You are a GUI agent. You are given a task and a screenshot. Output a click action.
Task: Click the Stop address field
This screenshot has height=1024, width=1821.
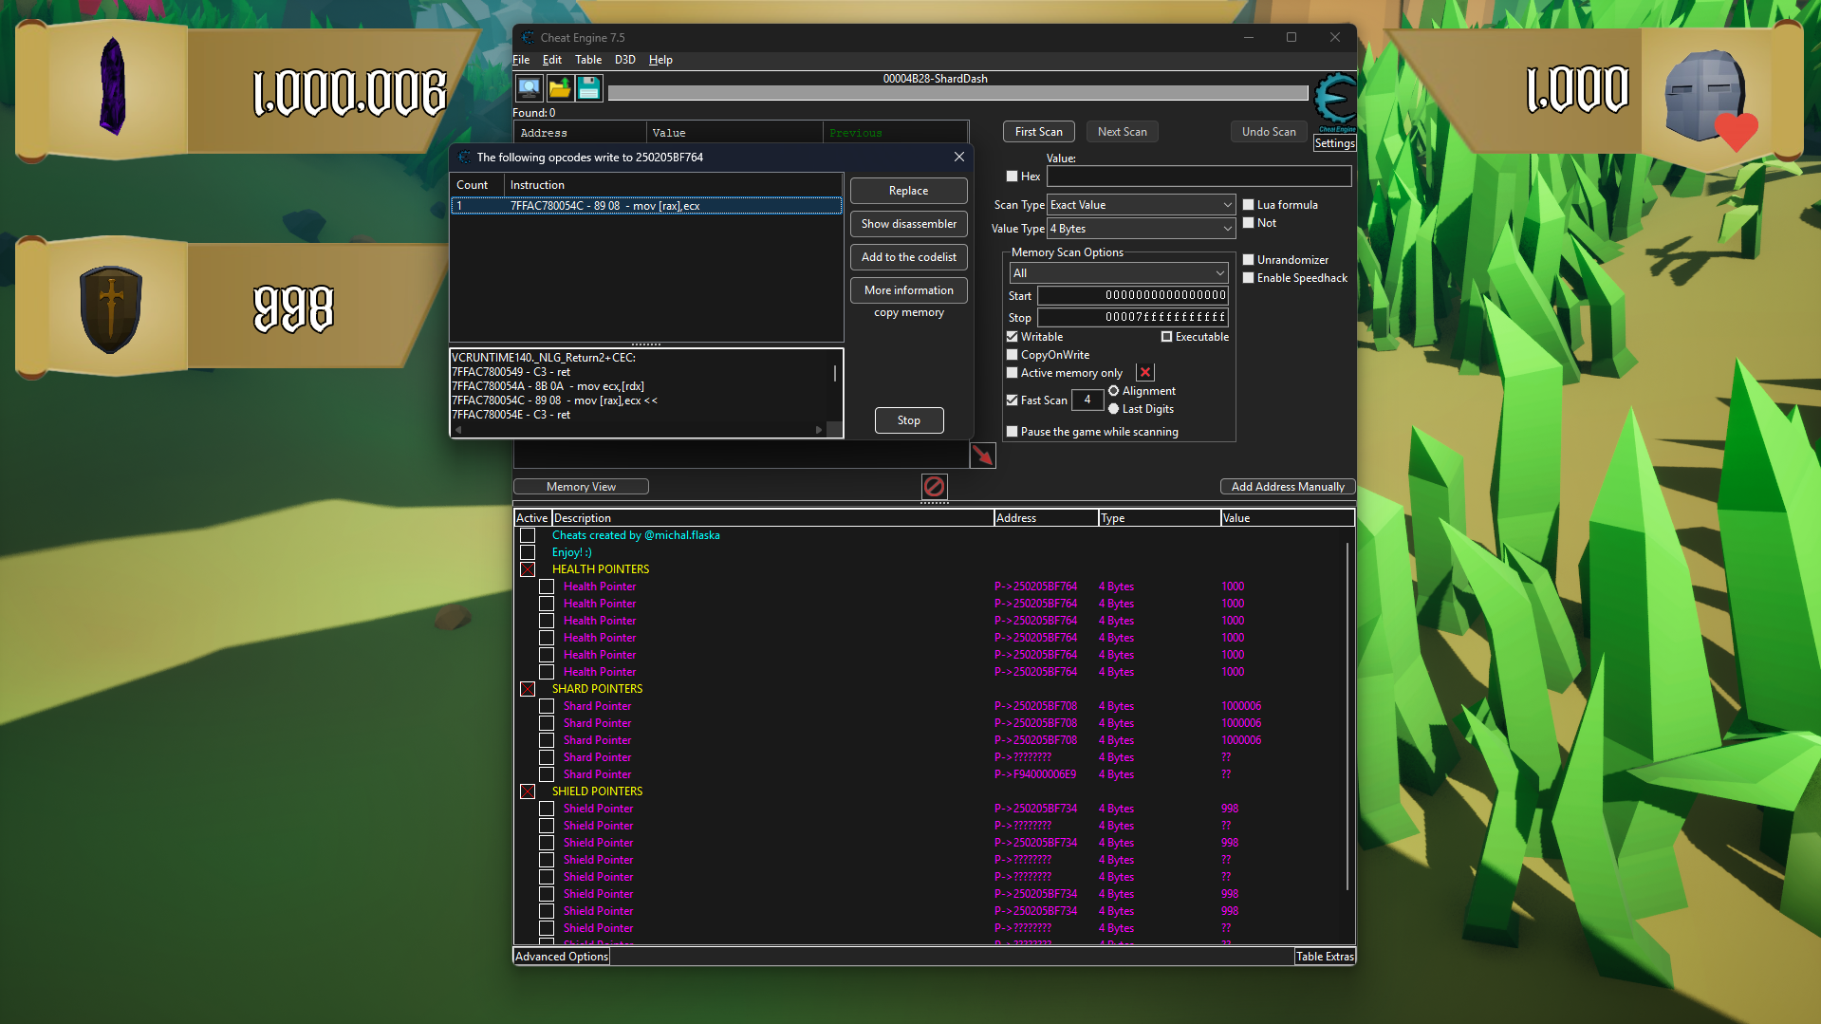pyautogui.click(x=1132, y=318)
